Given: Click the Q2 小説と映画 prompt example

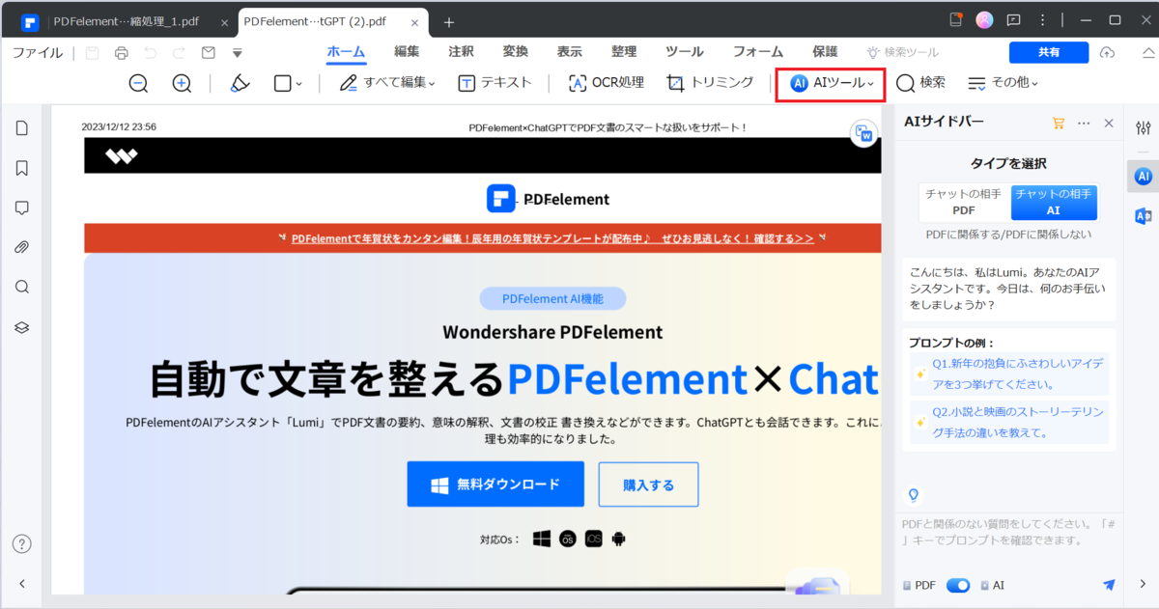Looking at the screenshot, I should click(1010, 422).
